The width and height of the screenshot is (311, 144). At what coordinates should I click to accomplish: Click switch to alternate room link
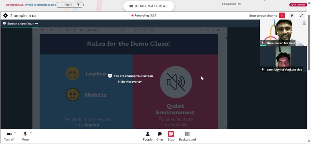click(x=40, y=5)
